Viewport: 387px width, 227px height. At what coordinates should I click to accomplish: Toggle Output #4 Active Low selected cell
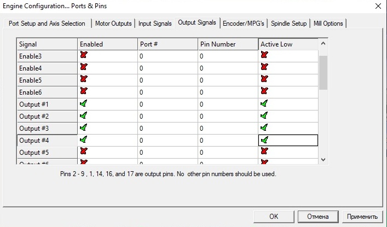click(265, 140)
